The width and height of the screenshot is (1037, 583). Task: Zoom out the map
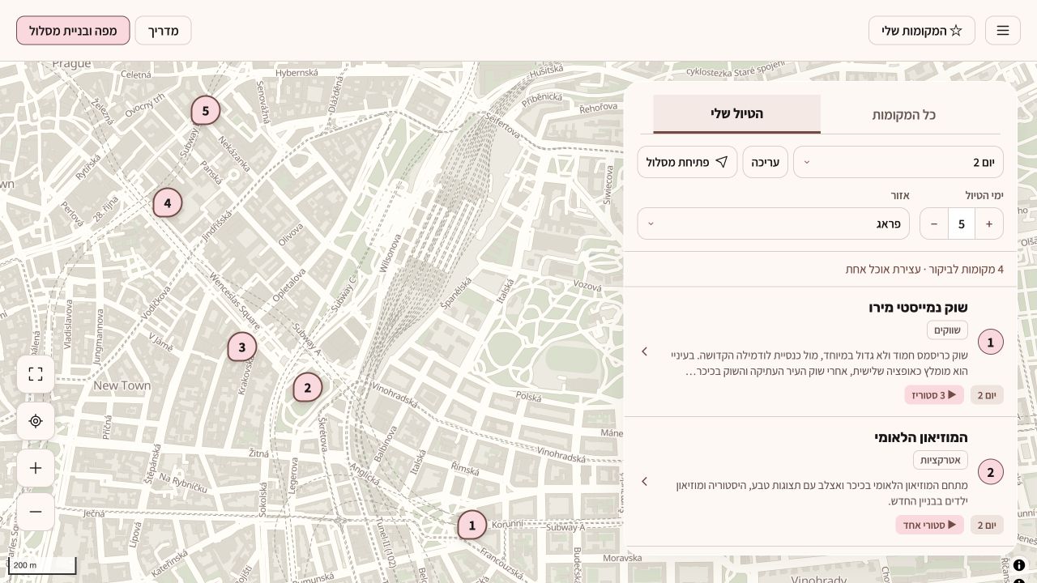click(36, 512)
